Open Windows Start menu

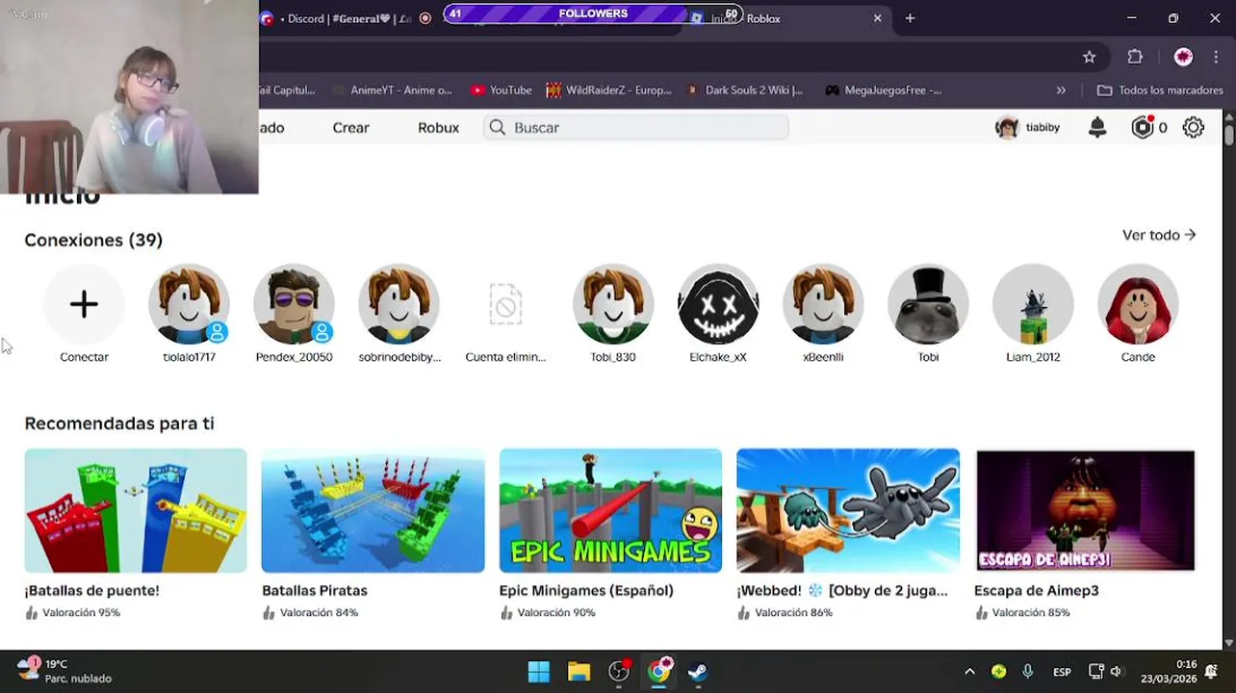(x=538, y=671)
